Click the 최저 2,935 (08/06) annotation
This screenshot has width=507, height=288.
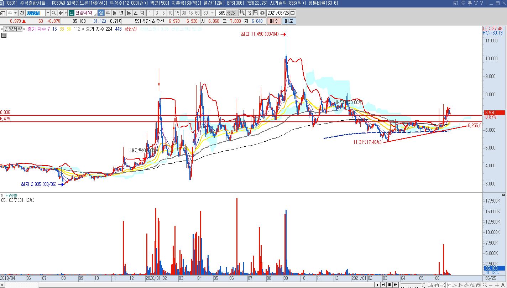pyautogui.click(x=38, y=184)
